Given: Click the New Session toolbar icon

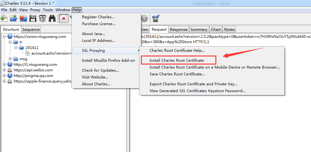Looking at the screenshot, I should 3,18.
